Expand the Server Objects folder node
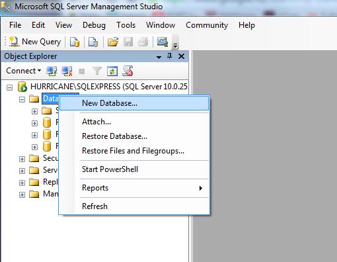 click(x=22, y=171)
